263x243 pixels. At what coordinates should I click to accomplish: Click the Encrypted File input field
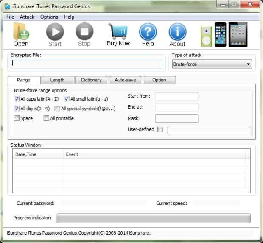coord(87,63)
